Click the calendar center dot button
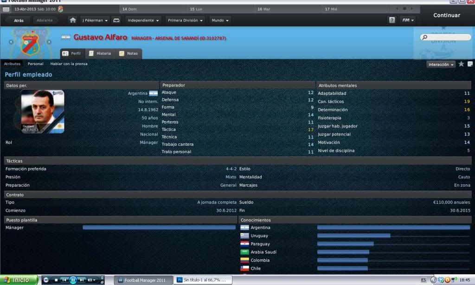Image resolution: width=475 pixels, height=285 pixels. (x=404, y=9)
